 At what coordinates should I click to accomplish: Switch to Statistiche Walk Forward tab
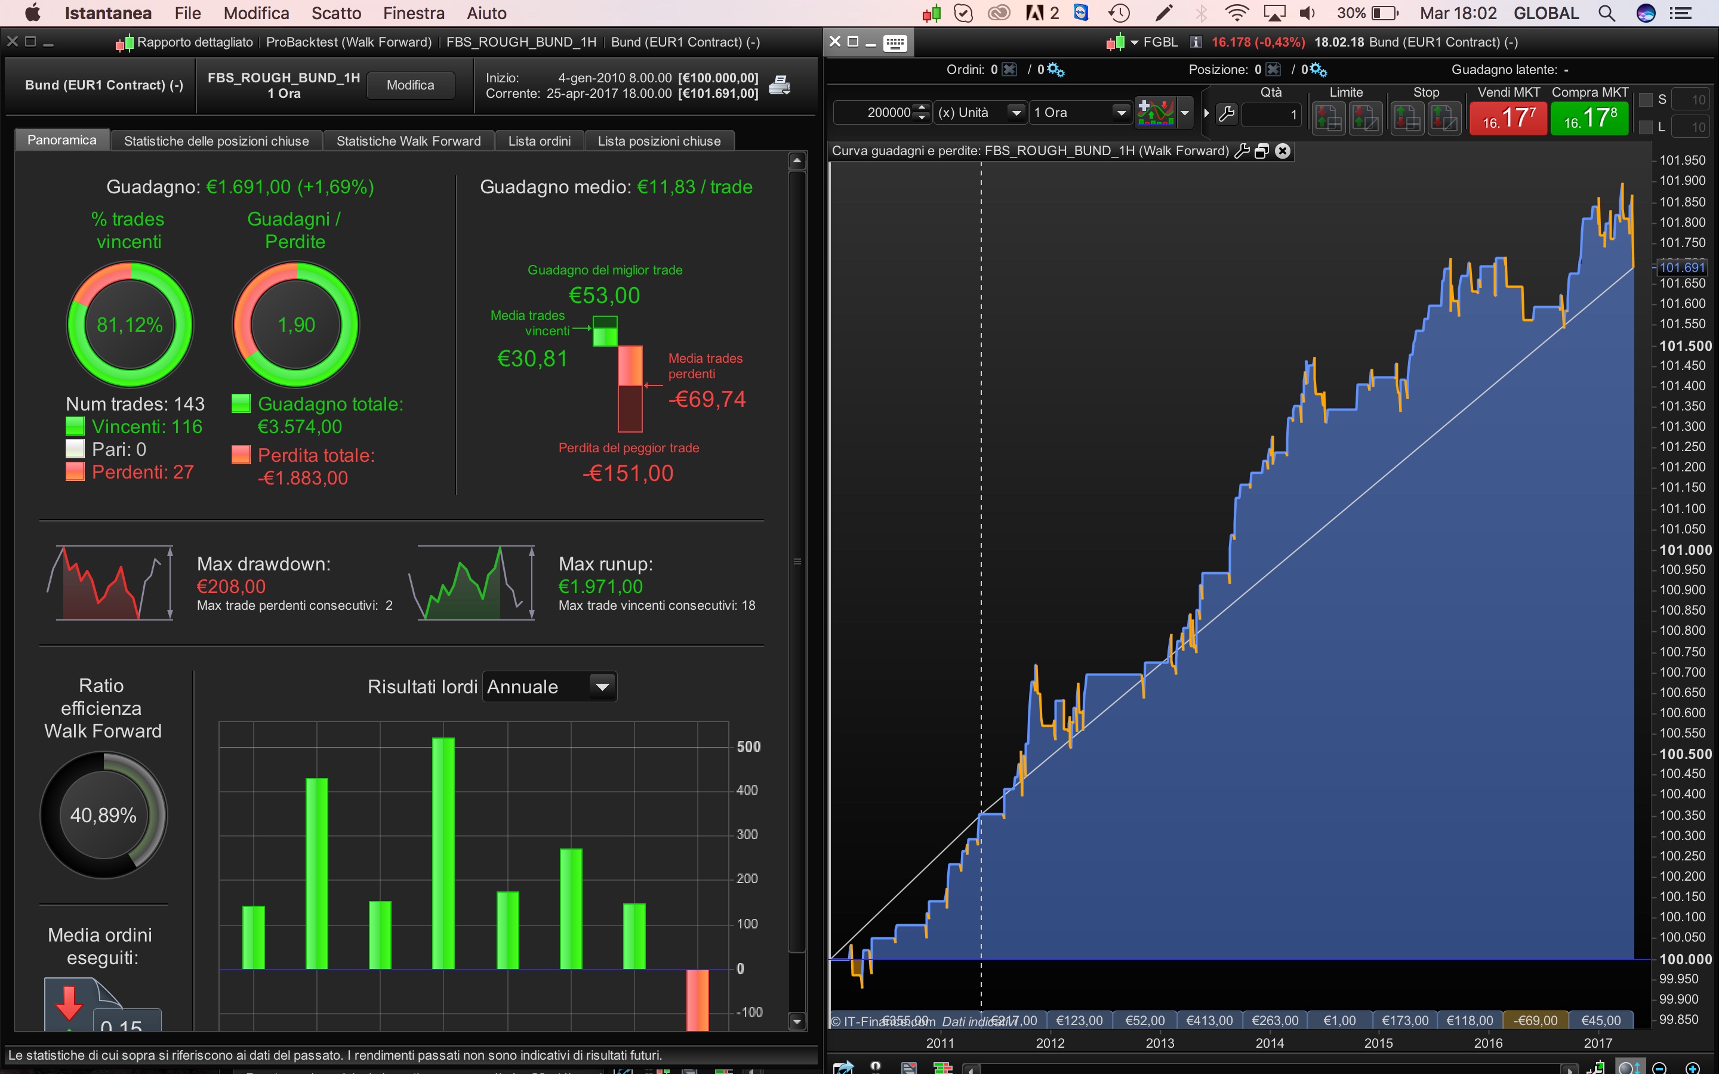(x=408, y=141)
